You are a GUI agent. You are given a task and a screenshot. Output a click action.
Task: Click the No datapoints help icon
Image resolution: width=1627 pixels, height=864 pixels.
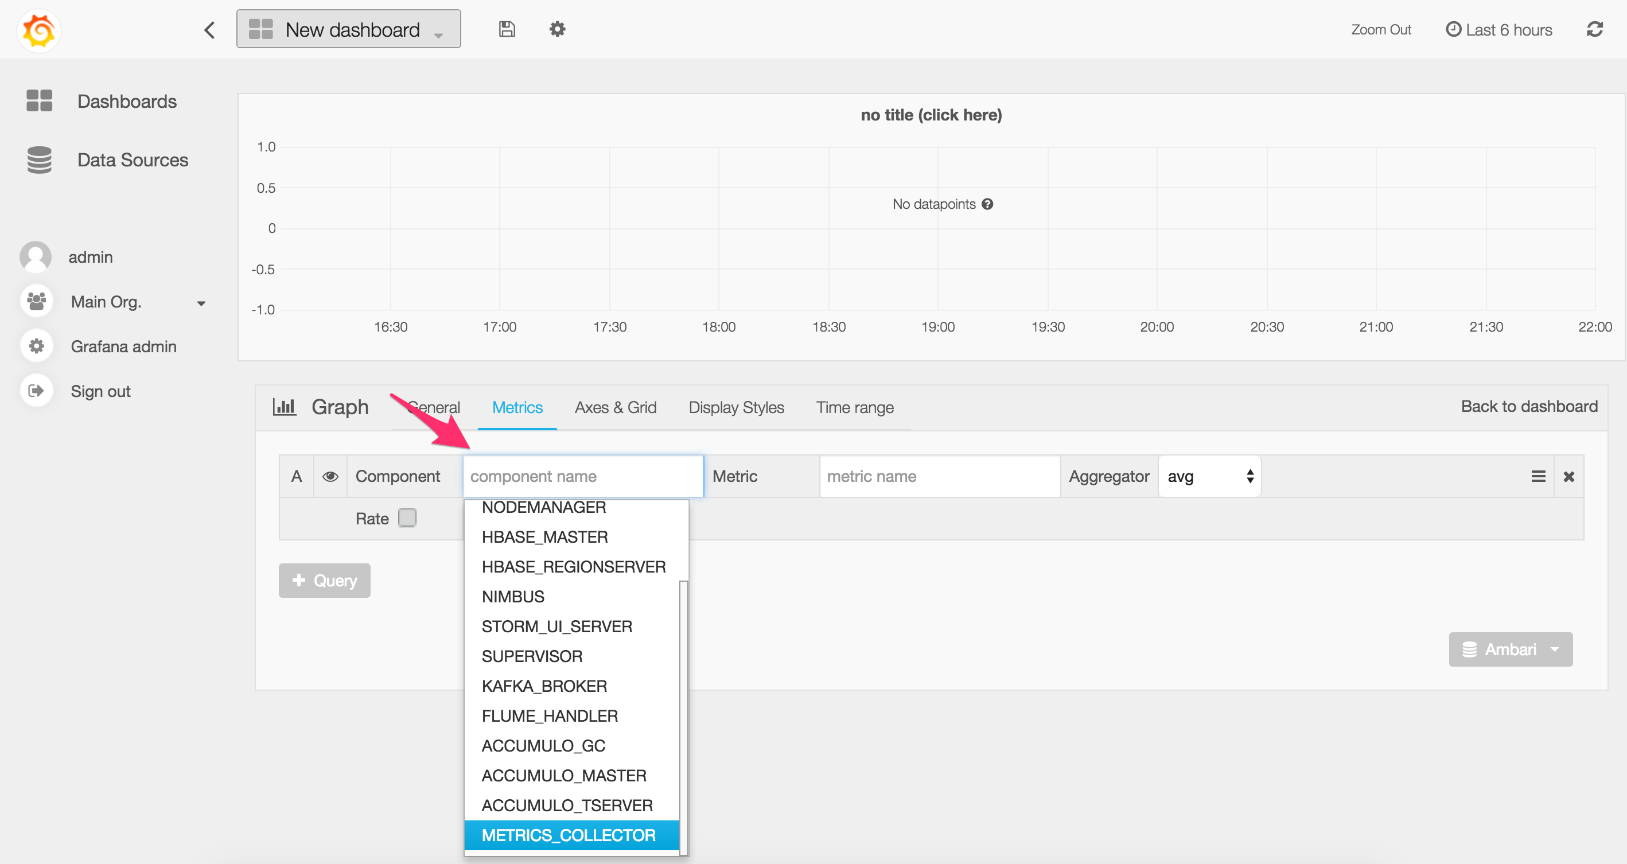(987, 204)
